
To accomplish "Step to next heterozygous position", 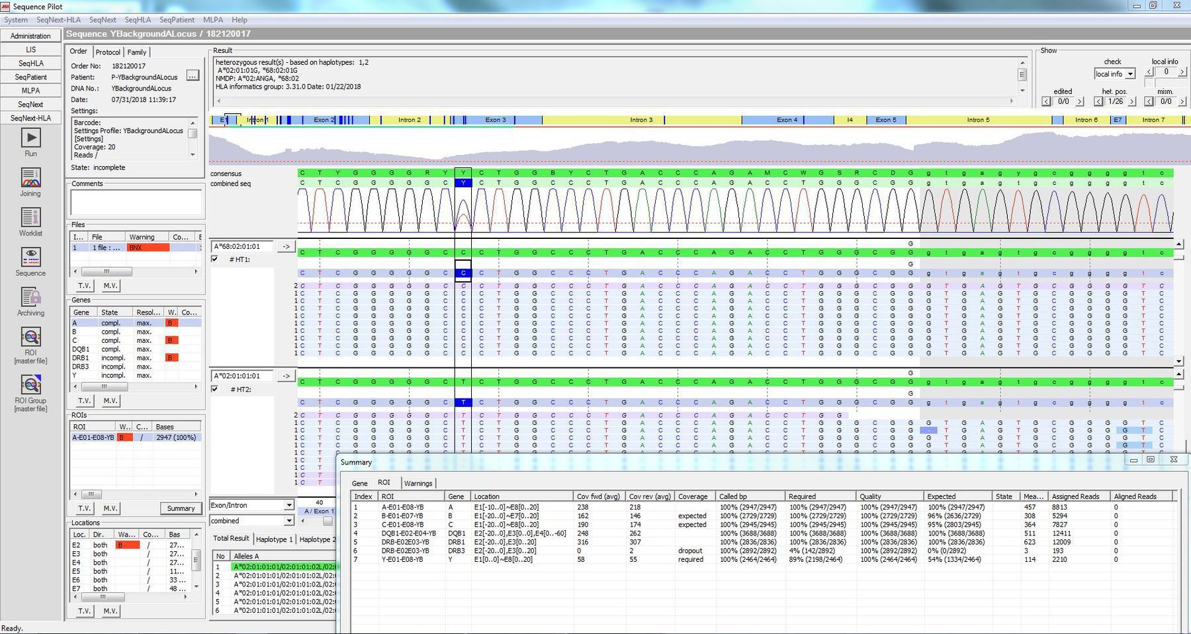I will click(1133, 101).
